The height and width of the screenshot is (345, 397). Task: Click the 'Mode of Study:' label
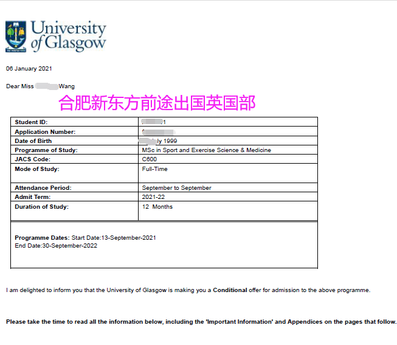pos(37,169)
